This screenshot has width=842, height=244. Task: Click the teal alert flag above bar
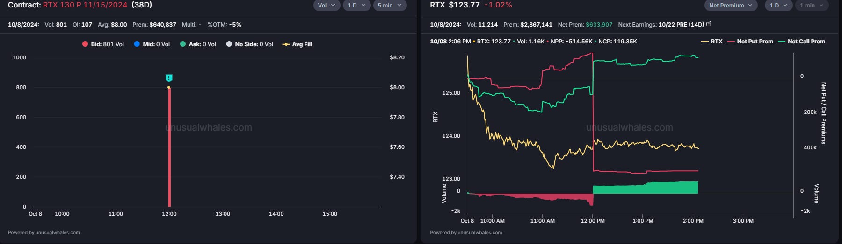[169, 78]
